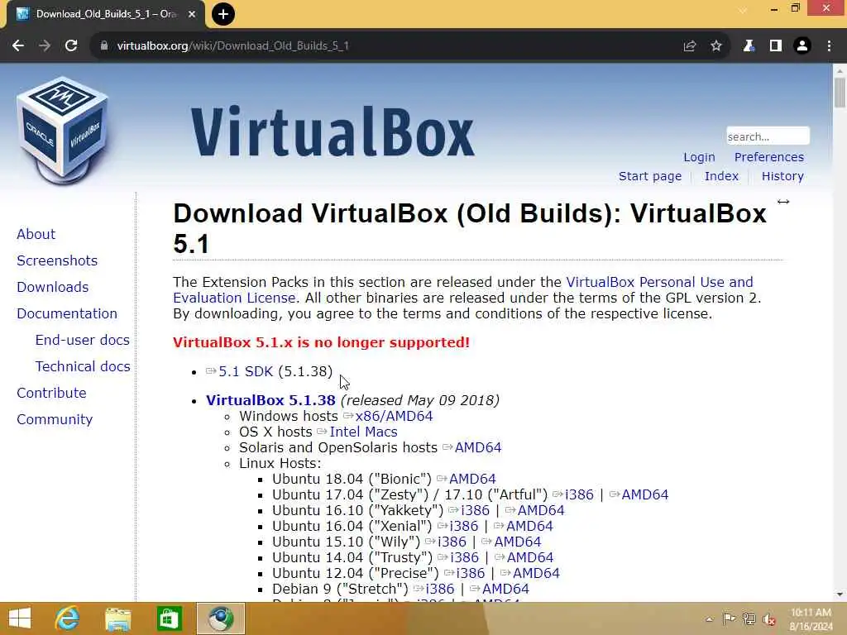Go back to the previous page
Screen dimensions: 847x635
pos(18,46)
